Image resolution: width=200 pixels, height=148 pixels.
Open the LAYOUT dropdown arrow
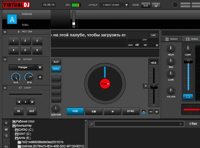[126, 5]
